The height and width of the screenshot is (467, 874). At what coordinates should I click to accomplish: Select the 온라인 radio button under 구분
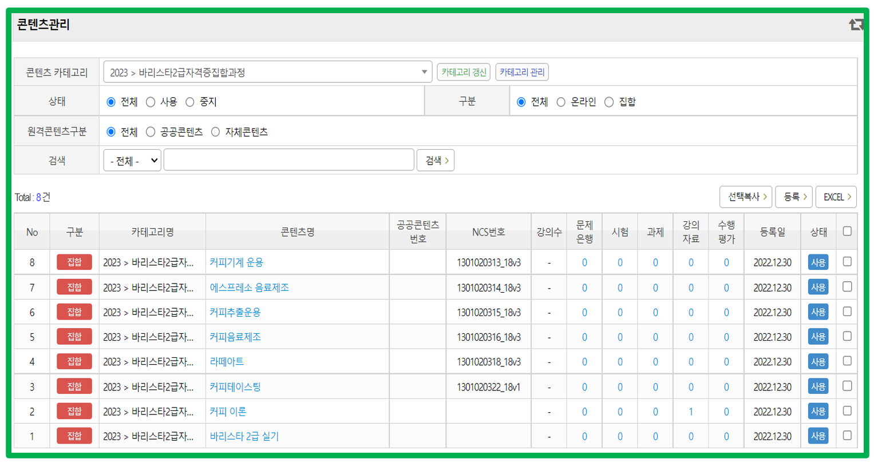click(561, 102)
